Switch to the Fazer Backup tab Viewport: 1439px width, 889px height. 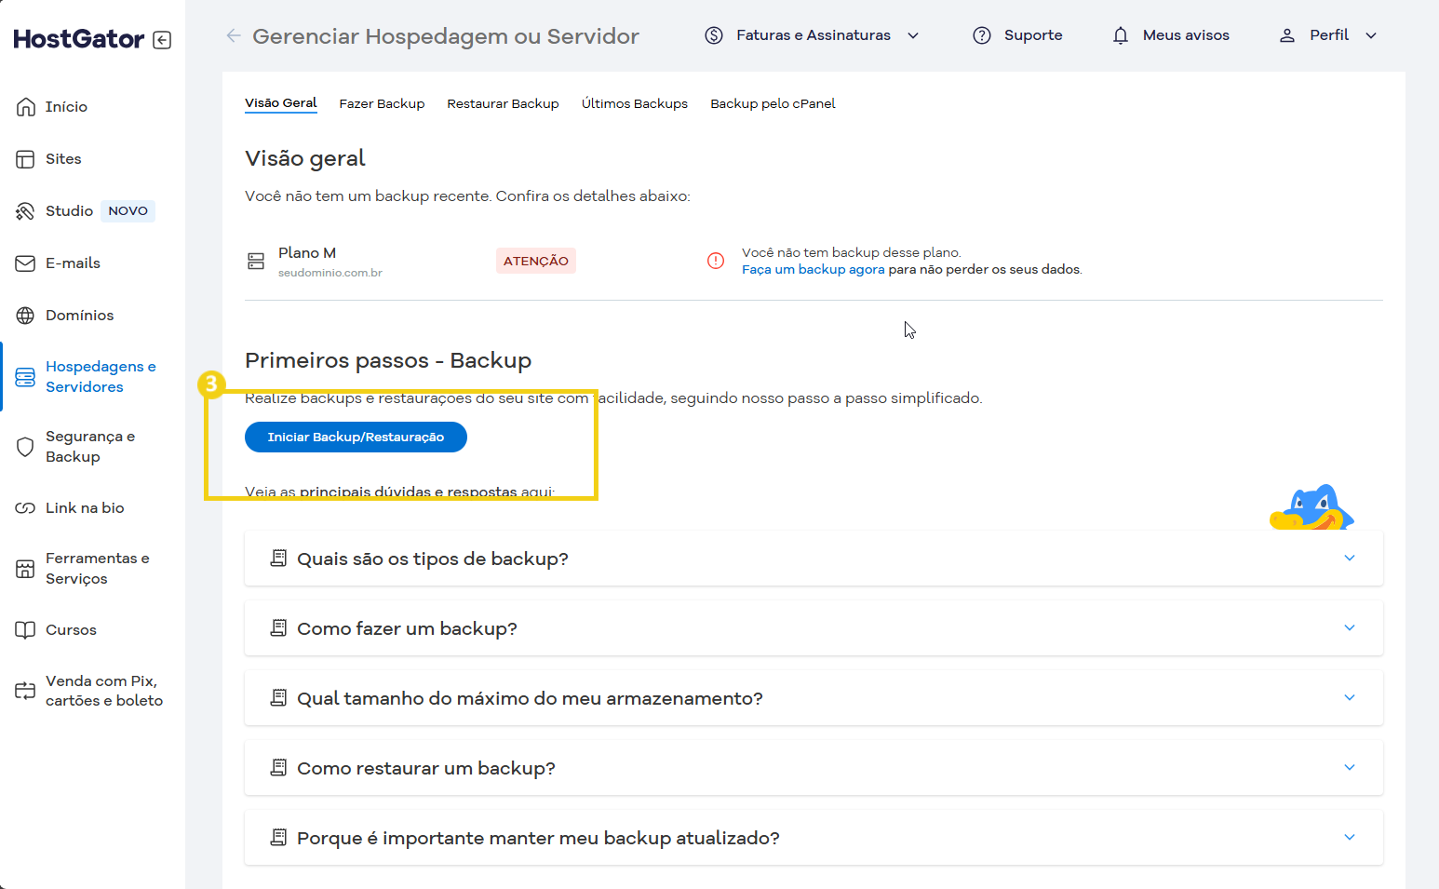tap(382, 104)
